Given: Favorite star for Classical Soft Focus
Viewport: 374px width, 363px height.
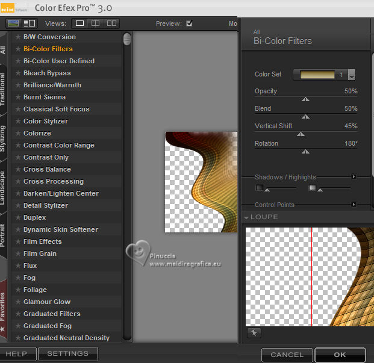Looking at the screenshot, I should click(18, 109).
